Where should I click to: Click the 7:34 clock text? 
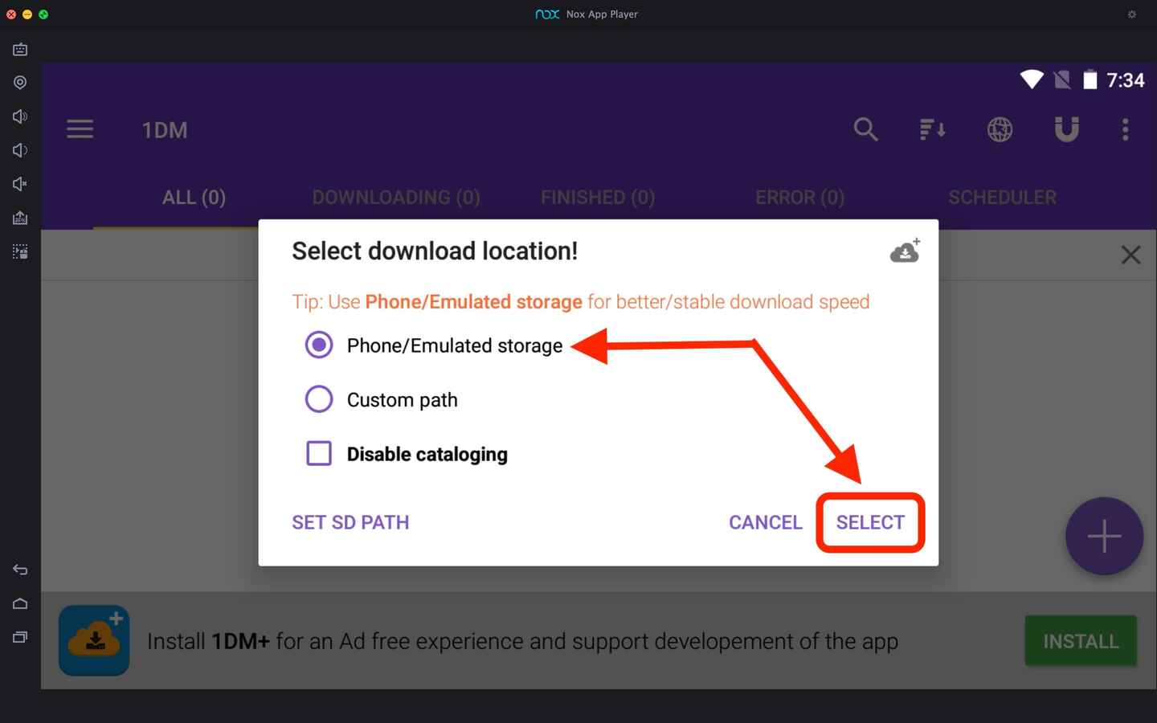pyautogui.click(x=1125, y=80)
